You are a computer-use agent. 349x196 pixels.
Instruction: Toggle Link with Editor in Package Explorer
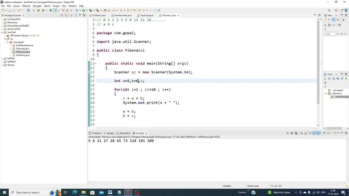pos(66,15)
